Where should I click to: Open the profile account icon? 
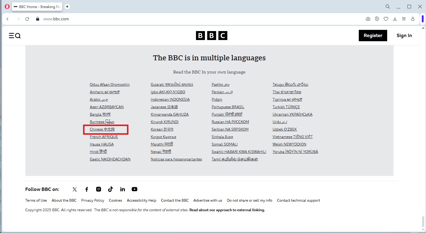(x=413, y=19)
